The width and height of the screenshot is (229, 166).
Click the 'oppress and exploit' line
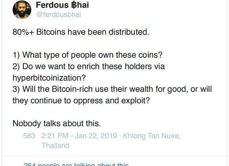tap(81, 101)
